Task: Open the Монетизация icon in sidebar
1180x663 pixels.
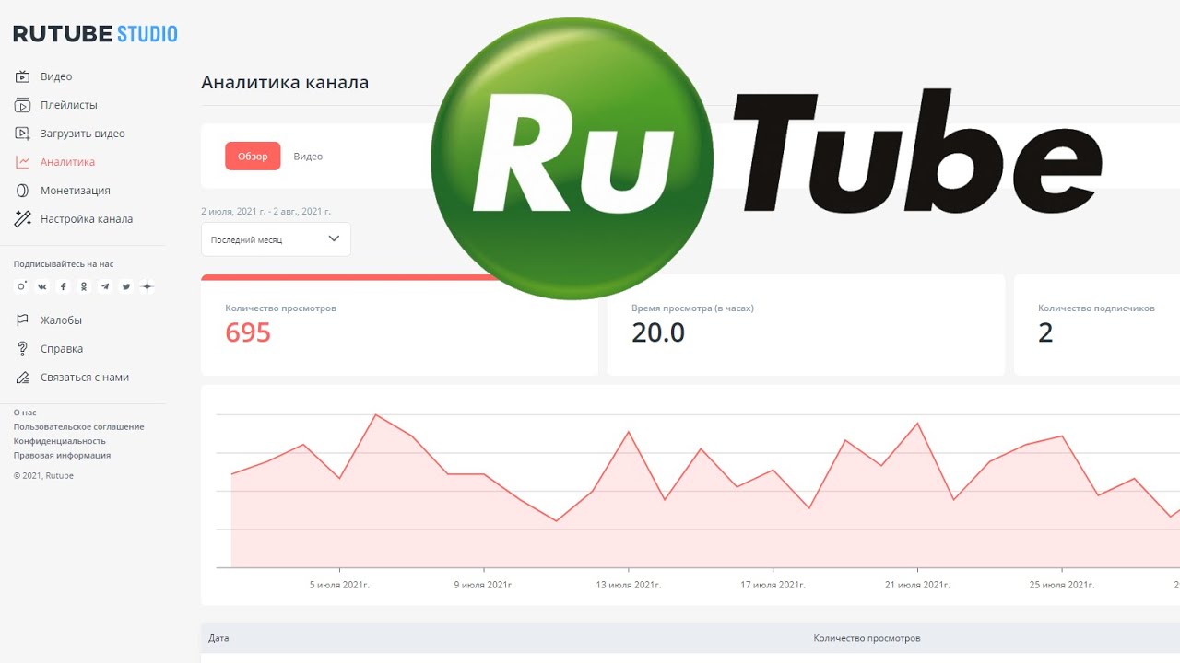Action: pyautogui.click(x=23, y=191)
